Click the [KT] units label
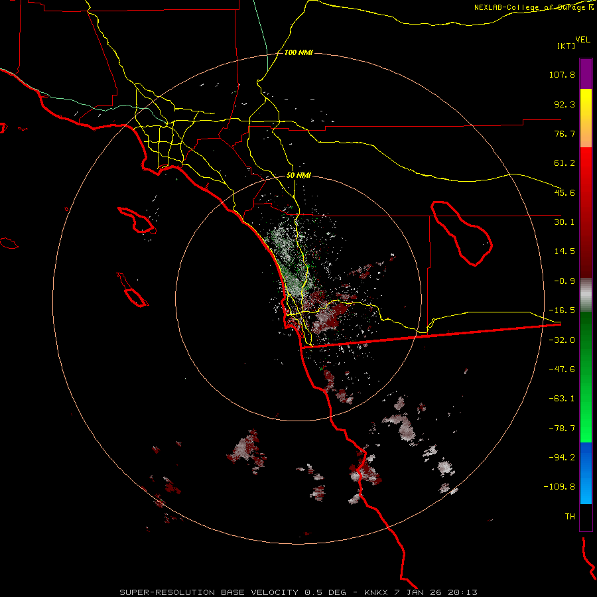 [x=566, y=46]
